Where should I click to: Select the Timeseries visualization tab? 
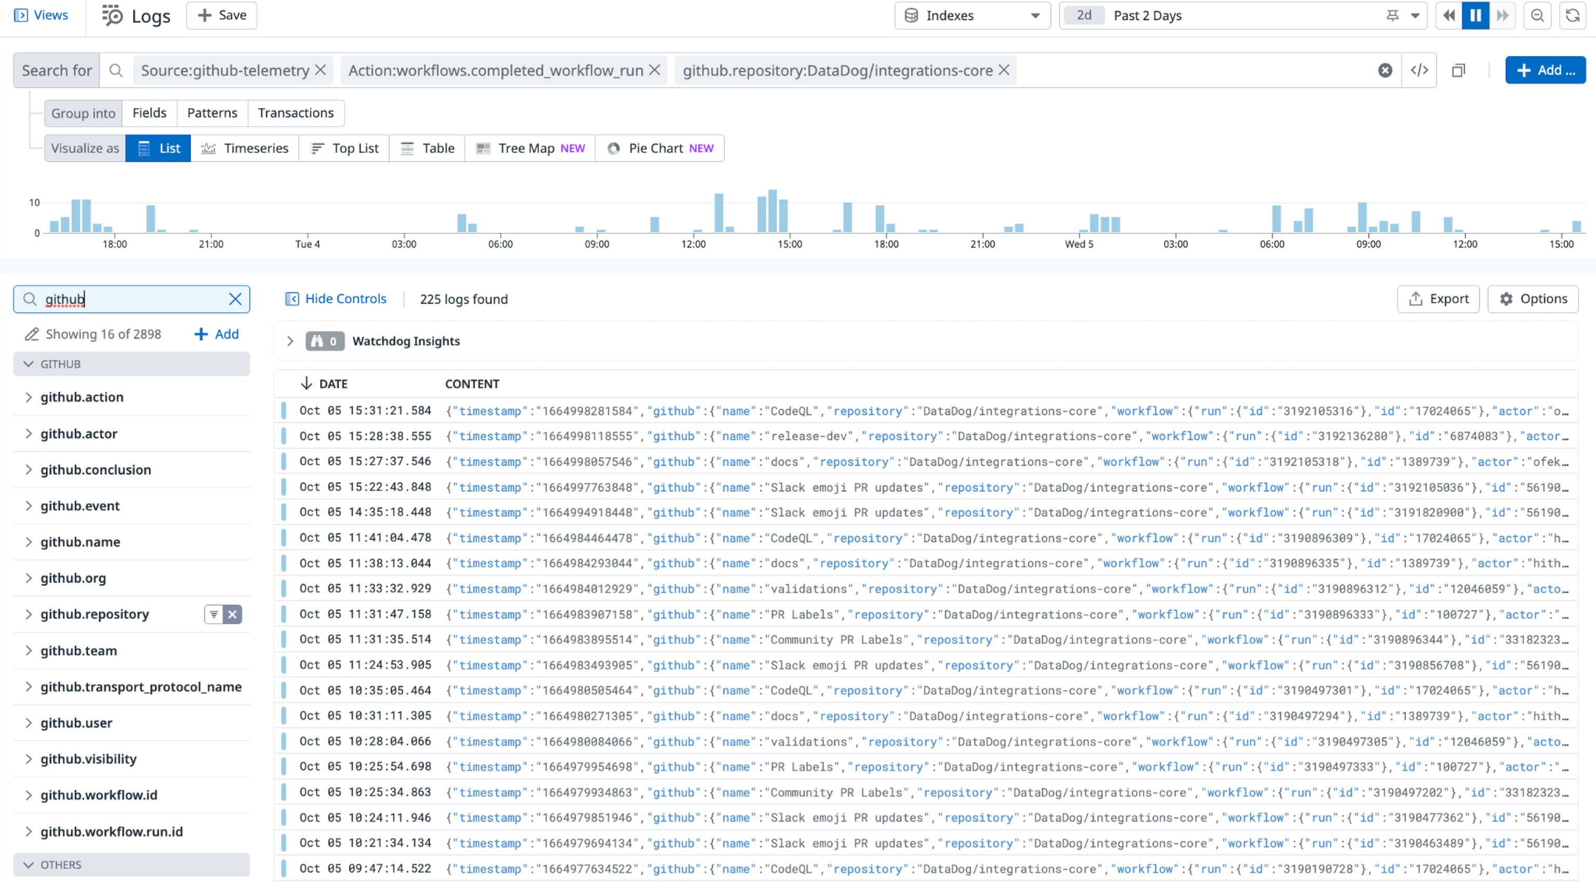tap(245, 148)
